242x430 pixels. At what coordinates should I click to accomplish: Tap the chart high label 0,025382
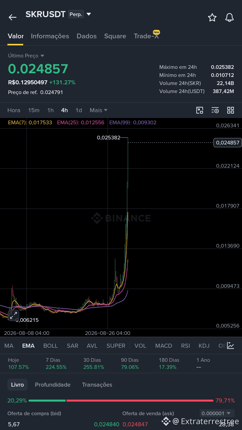(109, 138)
